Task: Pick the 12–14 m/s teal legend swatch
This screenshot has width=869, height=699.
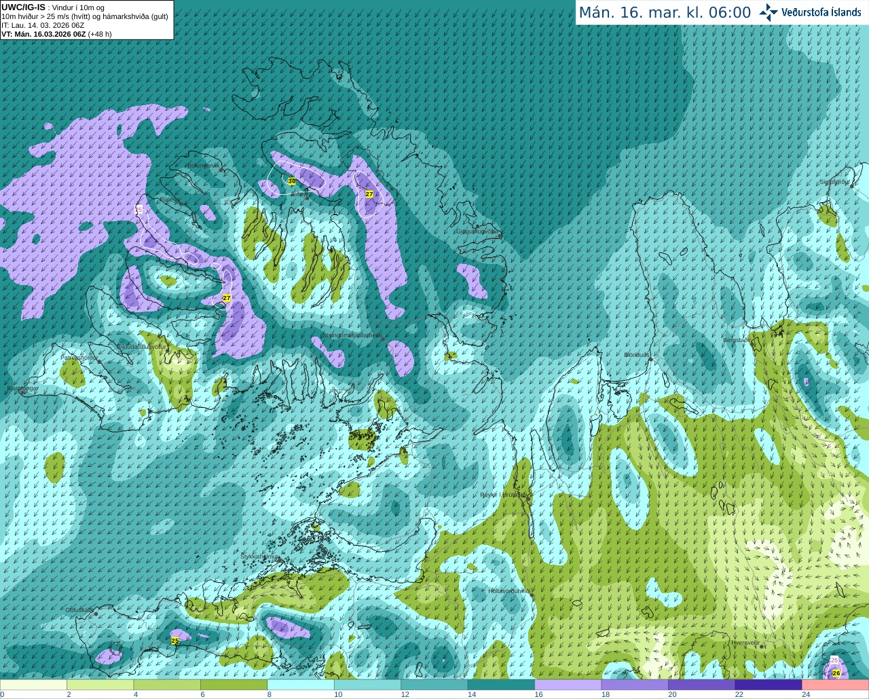Action: [x=434, y=685]
